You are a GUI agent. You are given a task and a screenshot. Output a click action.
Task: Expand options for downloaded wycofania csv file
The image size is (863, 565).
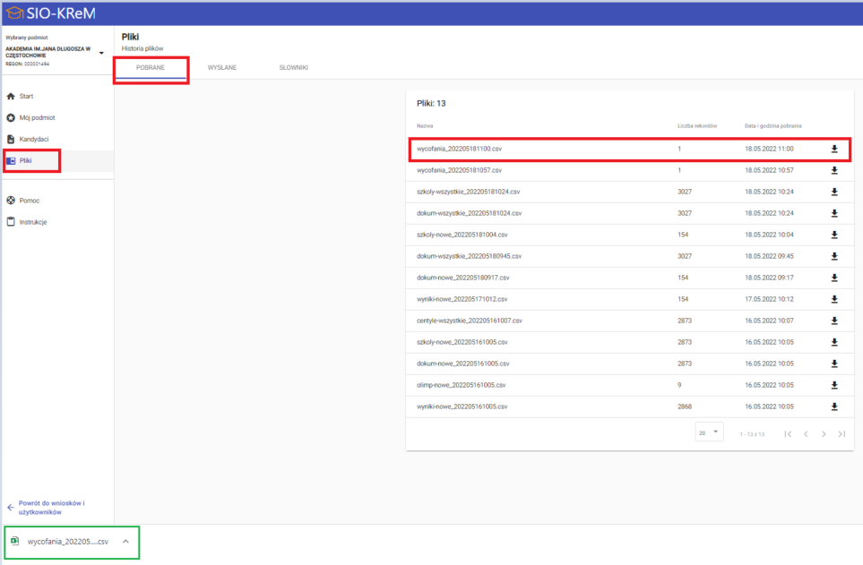pos(125,542)
